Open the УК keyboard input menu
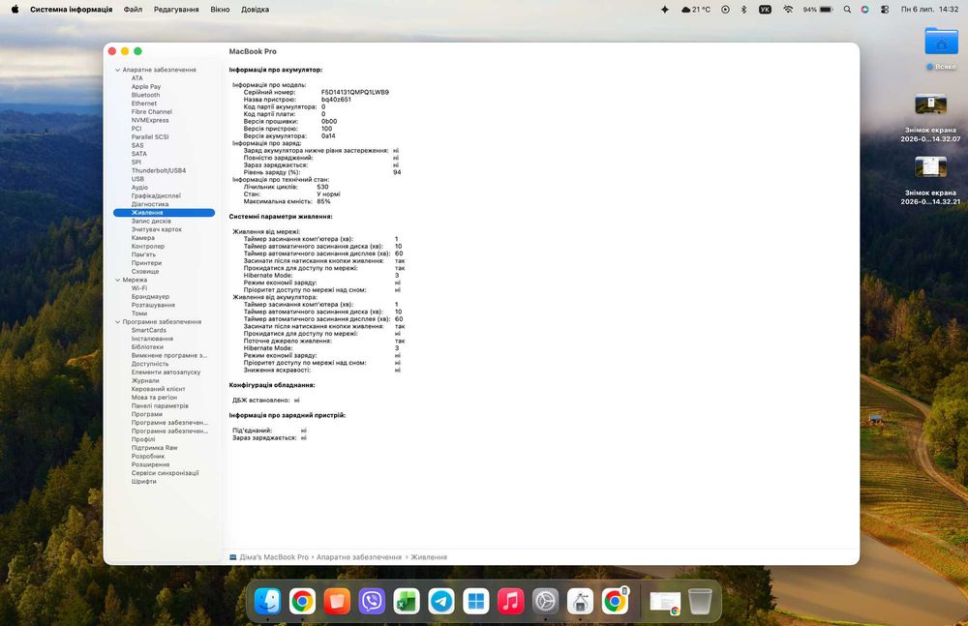The image size is (968, 626). 765,10
